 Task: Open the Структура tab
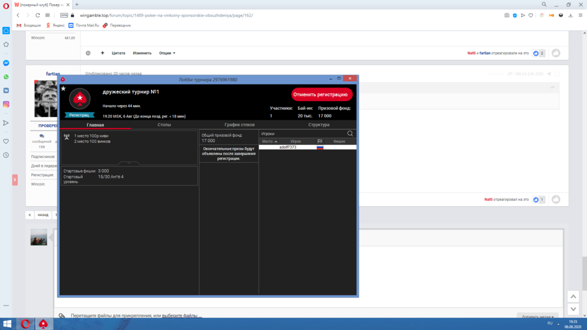tap(319, 125)
